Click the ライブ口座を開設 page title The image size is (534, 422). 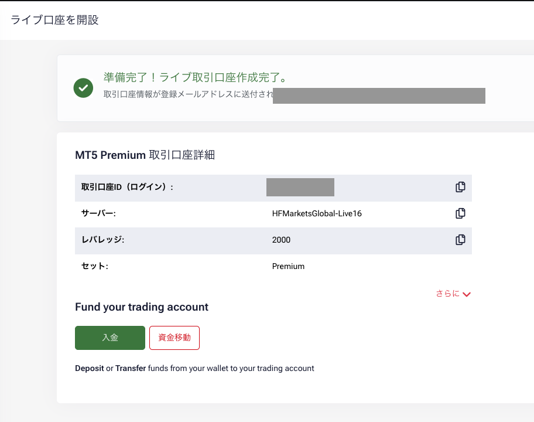(55, 20)
